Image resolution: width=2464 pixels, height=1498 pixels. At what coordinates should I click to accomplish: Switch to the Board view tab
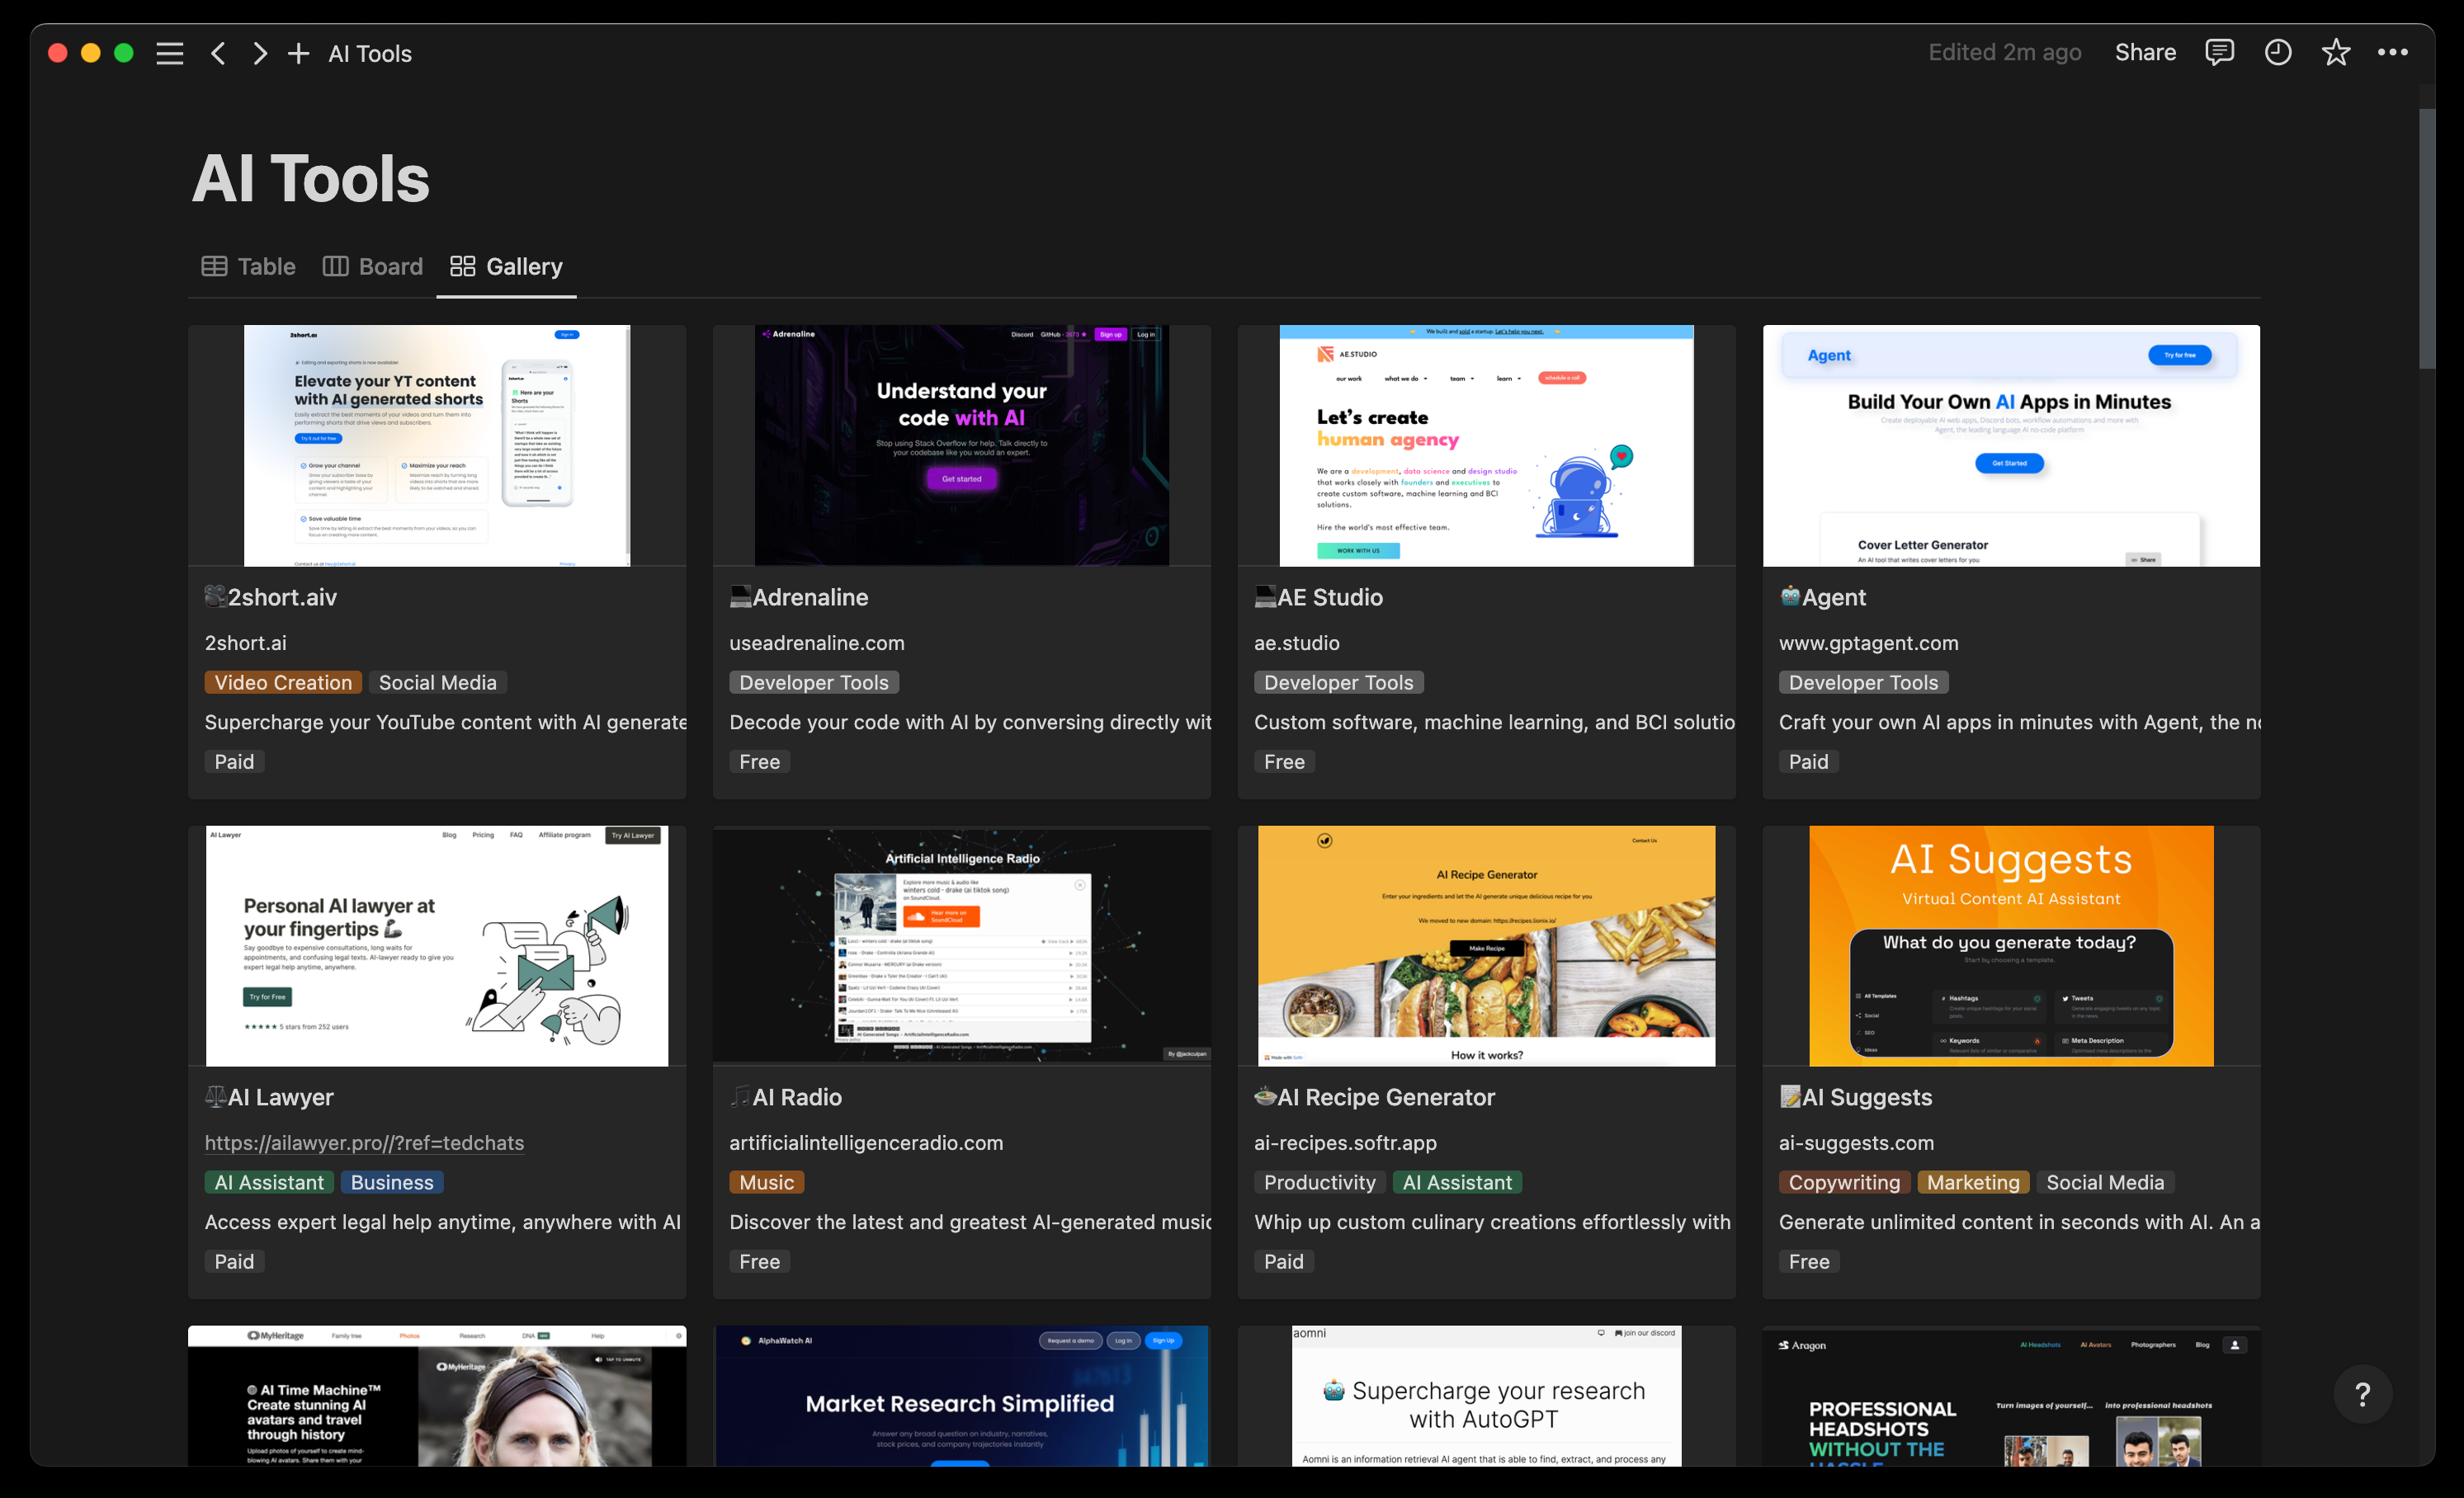373,266
